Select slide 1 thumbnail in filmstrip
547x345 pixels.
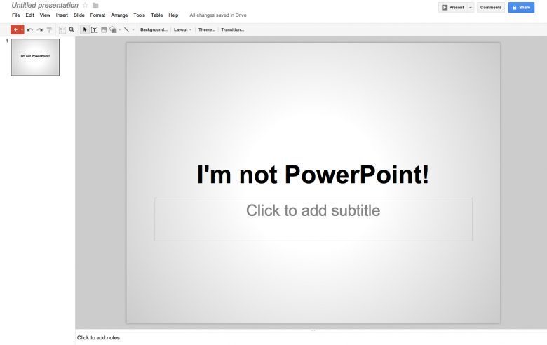point(35,57)
